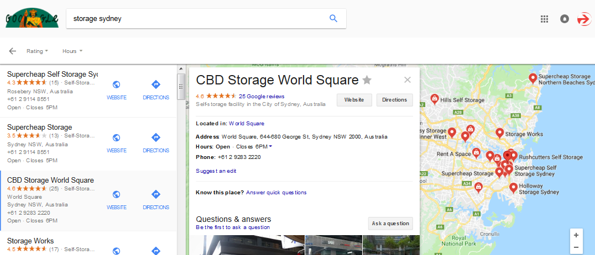
Task: Click the Google doodle logo
Action: pos(32,19)
